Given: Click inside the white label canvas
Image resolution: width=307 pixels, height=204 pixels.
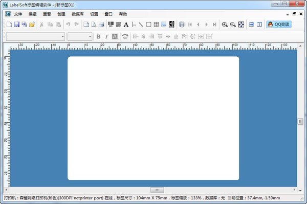Looking at the screenshot, I should [153, 118].
